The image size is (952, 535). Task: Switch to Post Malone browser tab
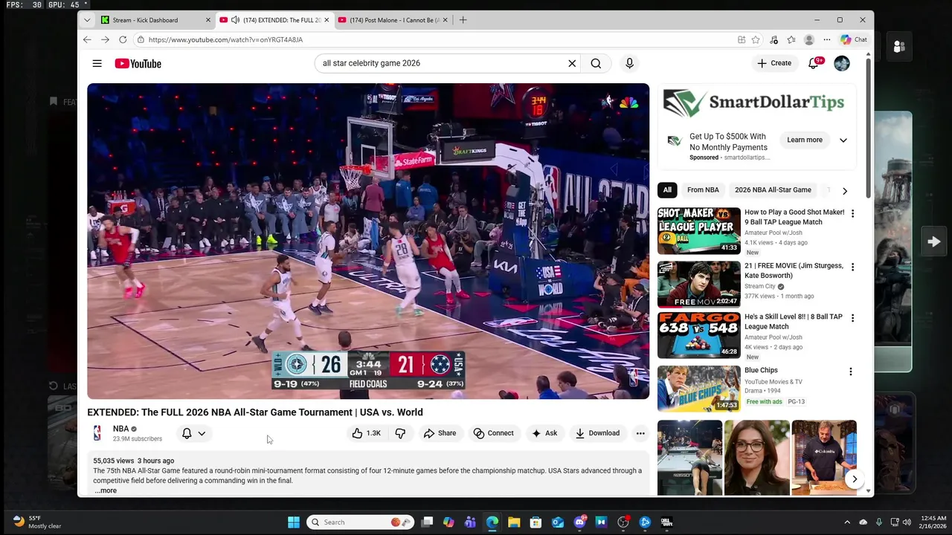coord(394,20)
